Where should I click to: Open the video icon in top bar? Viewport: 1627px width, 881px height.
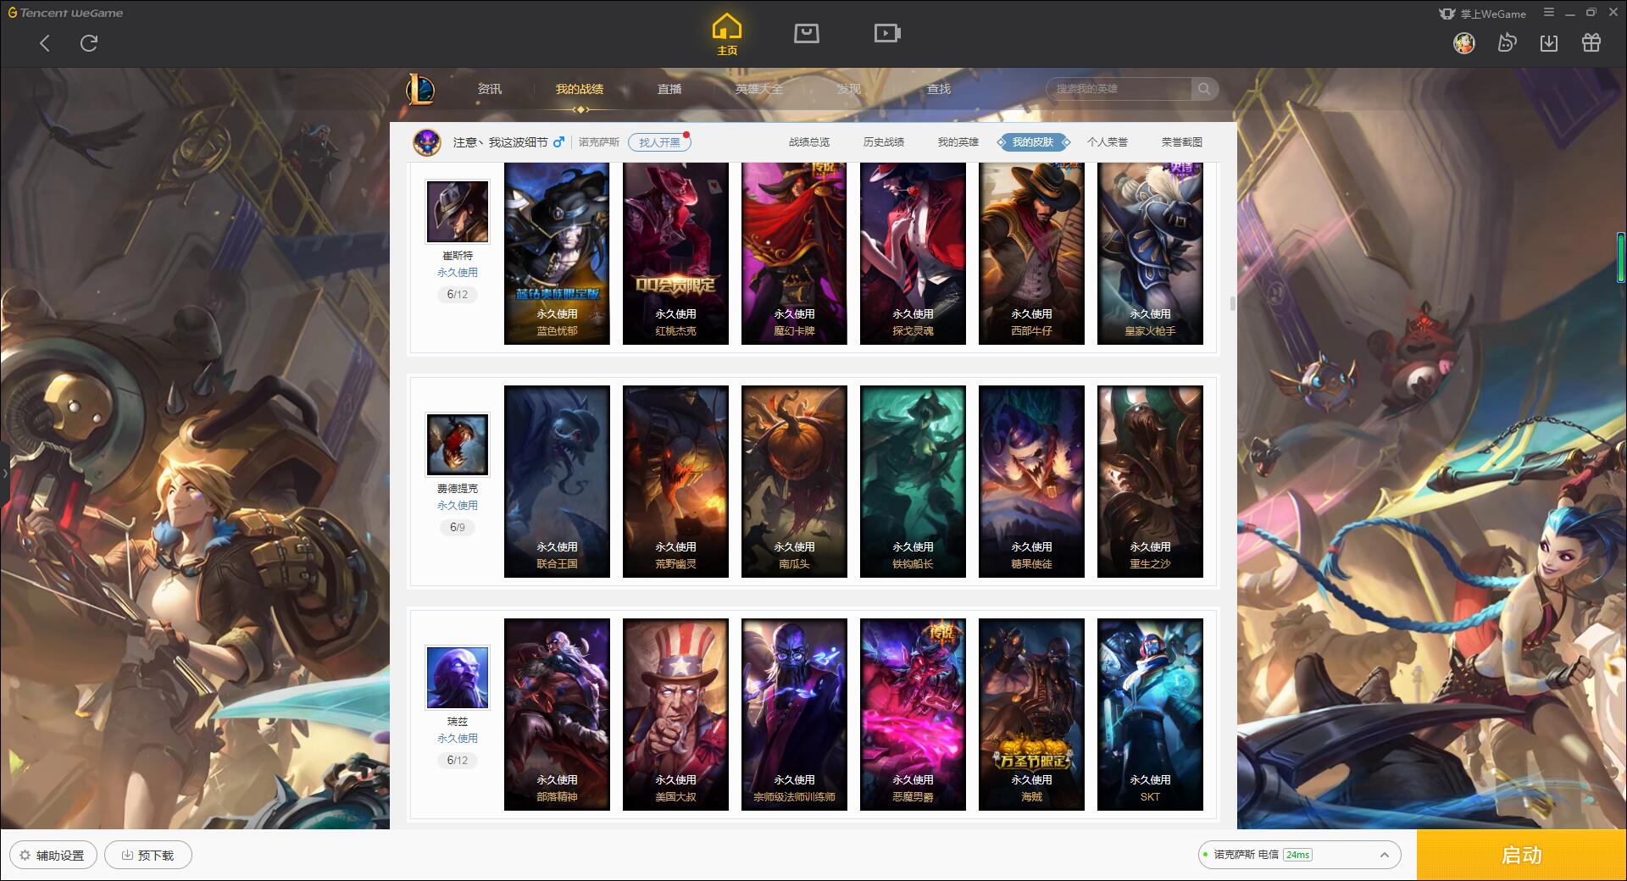pos(887,33)
